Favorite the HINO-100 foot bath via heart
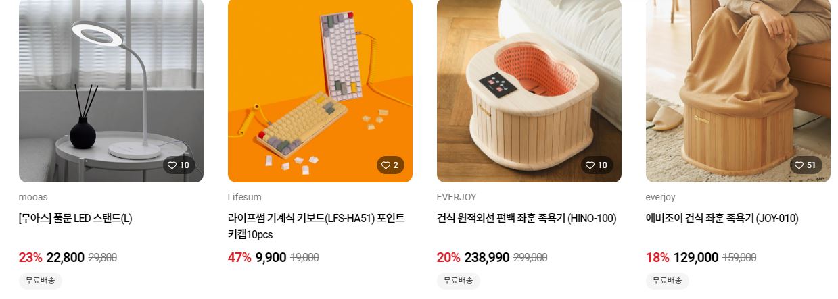 pyautogui.click(x=597, y=165)
